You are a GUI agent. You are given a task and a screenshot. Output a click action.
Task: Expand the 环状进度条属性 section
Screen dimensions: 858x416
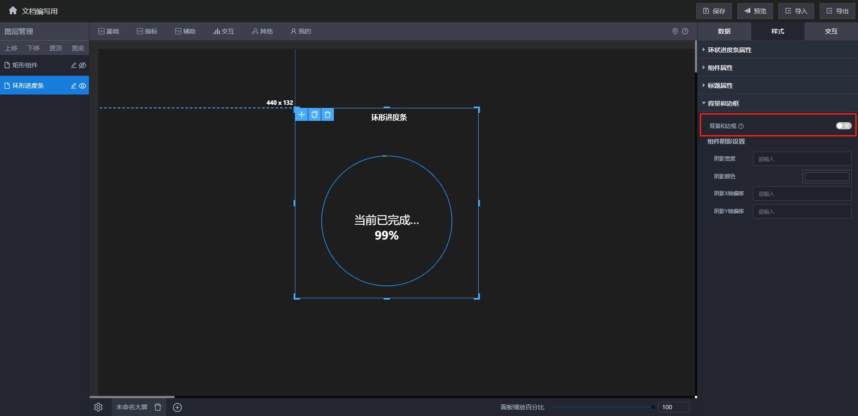tap(729, 50)
